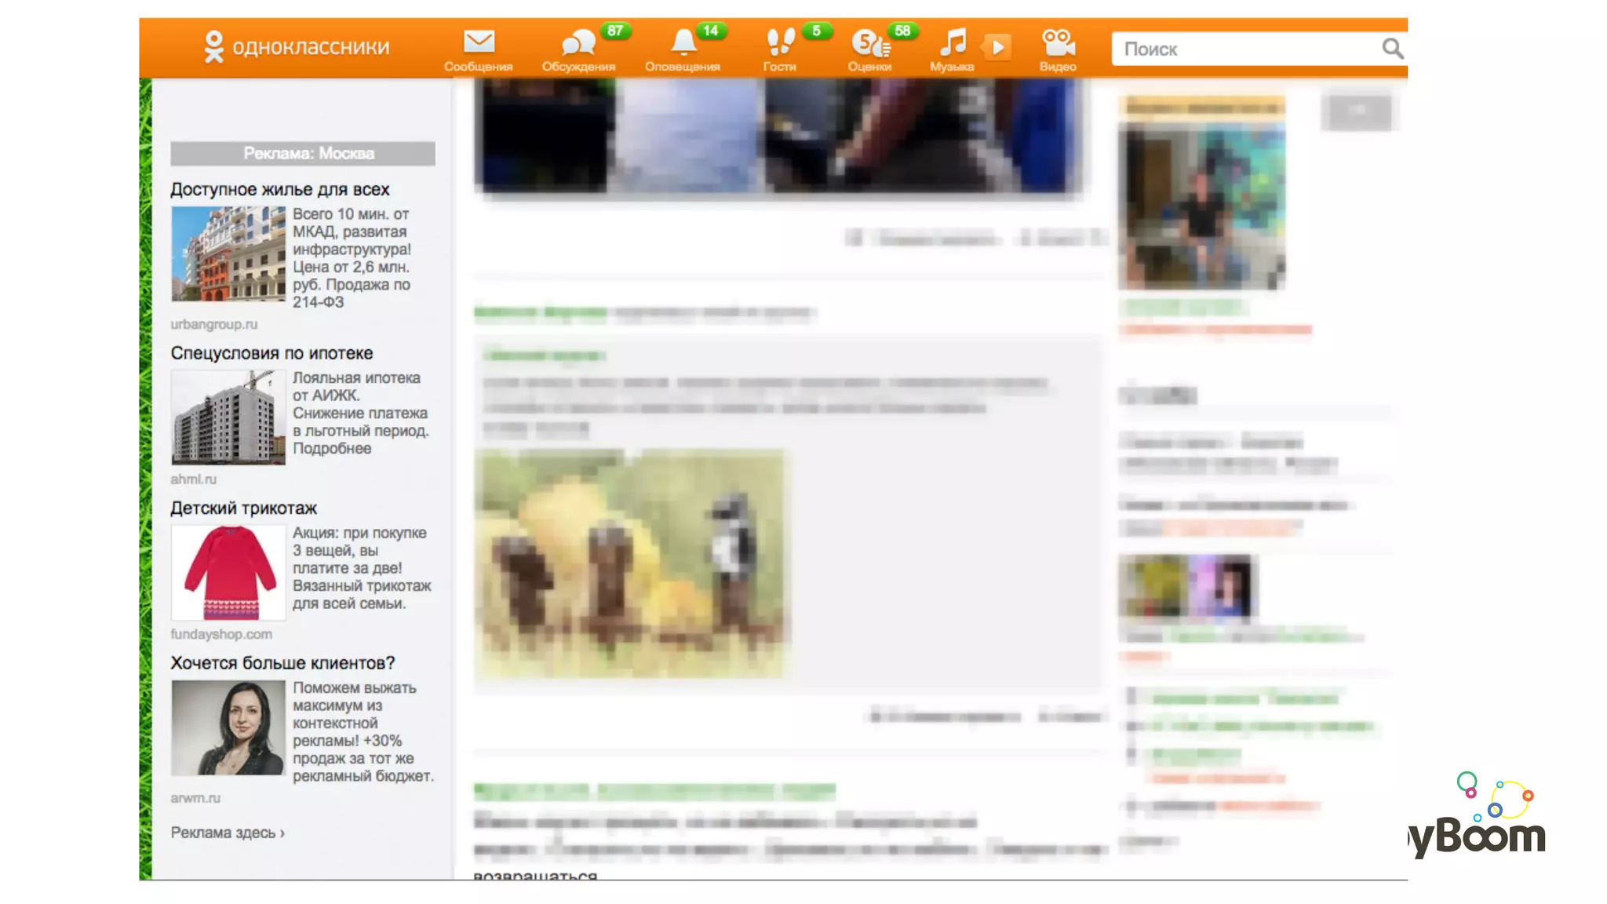This screenshot has height=904, width=1607.
Task: Open the urbangroup.ru ad source link
Action: coord(214,324)
